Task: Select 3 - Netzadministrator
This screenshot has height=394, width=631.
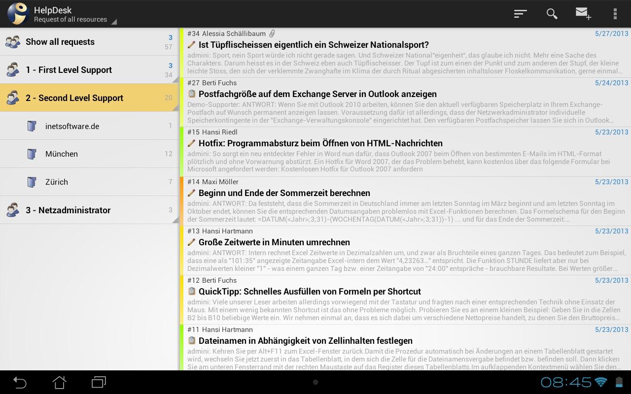Action: 89,210
